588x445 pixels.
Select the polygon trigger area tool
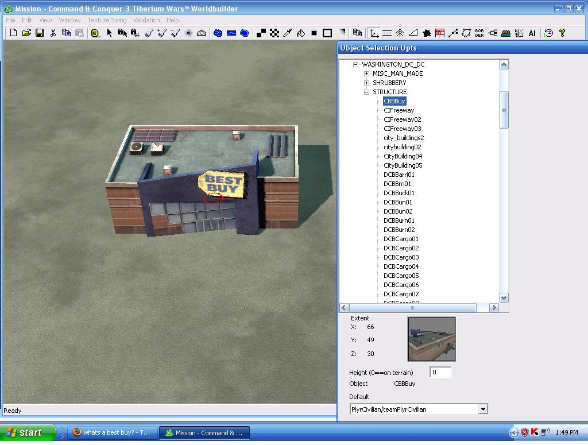point(466,33)
